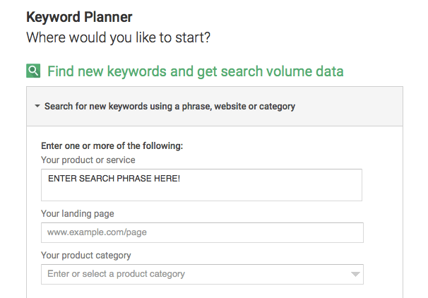This screenshot has height=298, width=428.
Task: Focus the Your product or service text box
Action: [x=201, y=185]
